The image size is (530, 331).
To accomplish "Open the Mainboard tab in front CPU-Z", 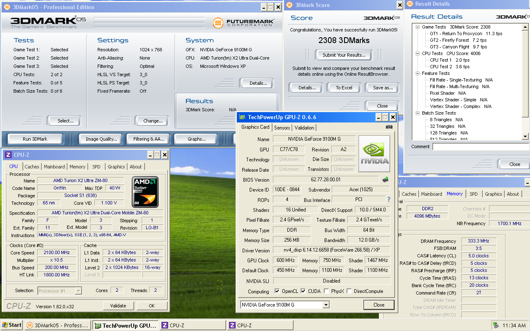I will click(55, 167).
